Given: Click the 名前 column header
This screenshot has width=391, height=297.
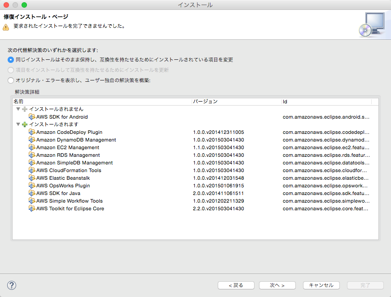Looking at the screenshot, I should pos(102,102).
